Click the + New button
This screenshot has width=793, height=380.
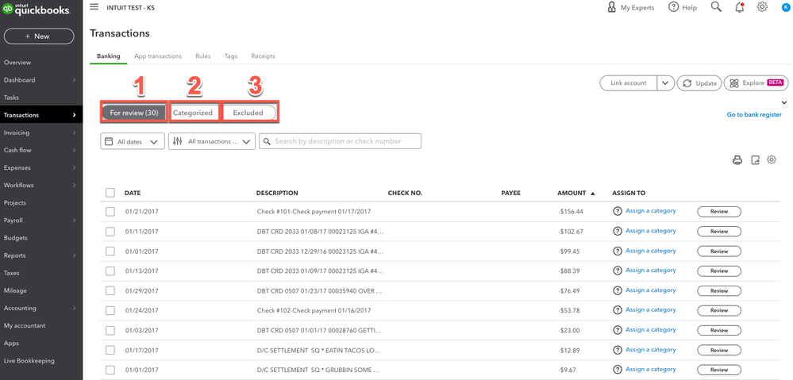click(38, 36)
